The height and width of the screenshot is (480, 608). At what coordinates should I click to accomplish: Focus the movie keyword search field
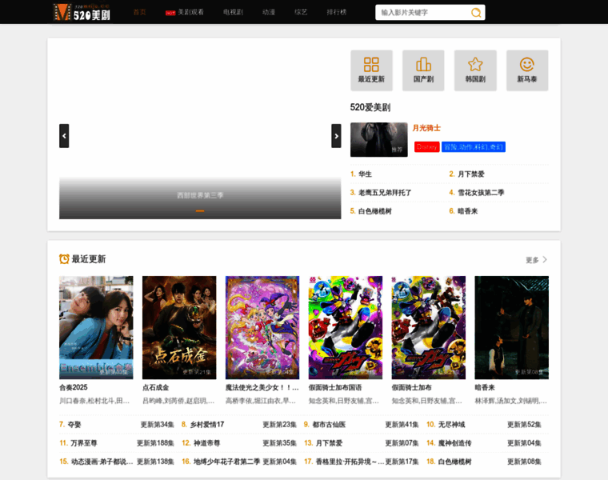tap(422, 13)
